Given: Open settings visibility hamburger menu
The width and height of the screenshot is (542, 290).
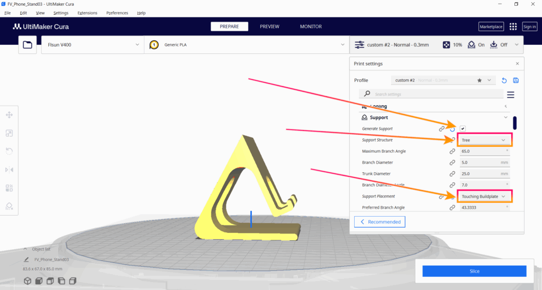Looking at the screenshot, I should [511, 95].
